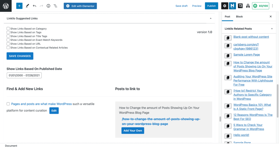Tick the Pages and posts suggestion checkbox
279x148 pixels.
coord(8,104)
